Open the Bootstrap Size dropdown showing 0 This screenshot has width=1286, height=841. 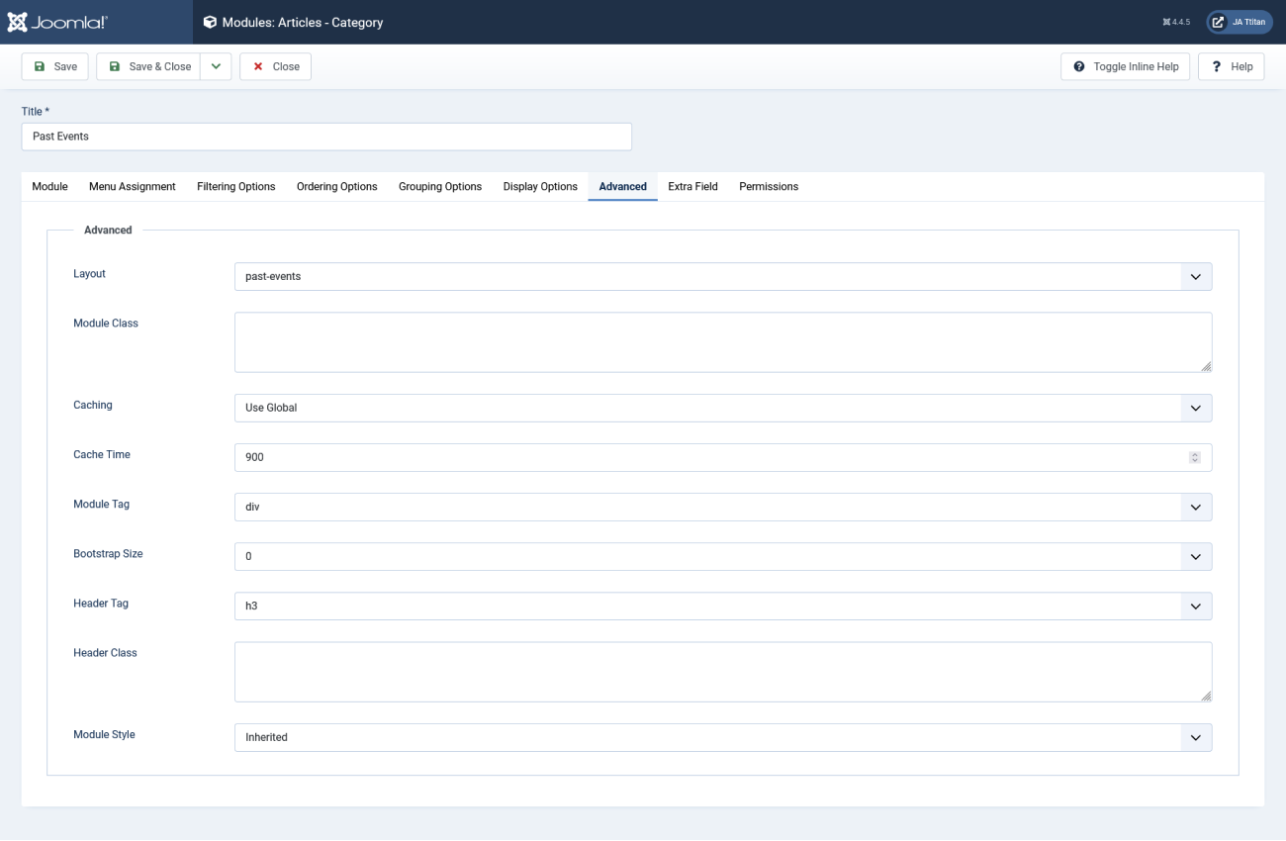[723, 556]
